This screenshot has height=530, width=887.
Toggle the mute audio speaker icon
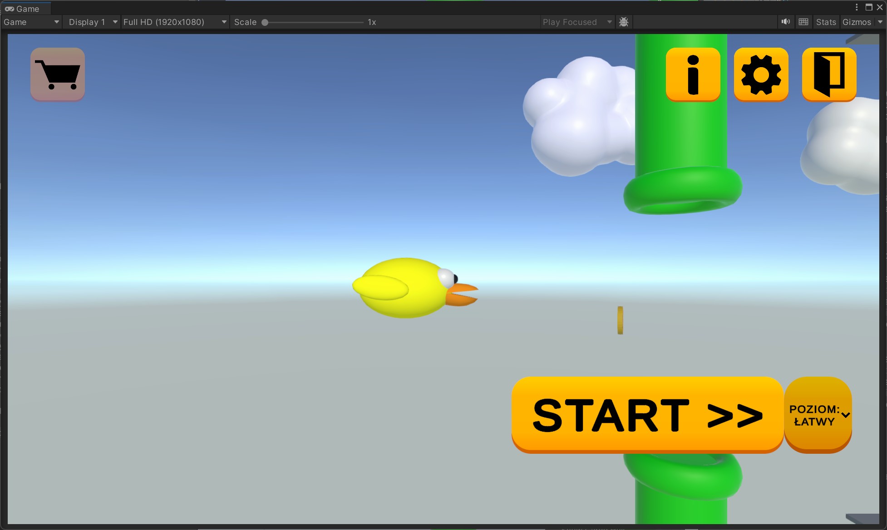click(x=786, y=22)
